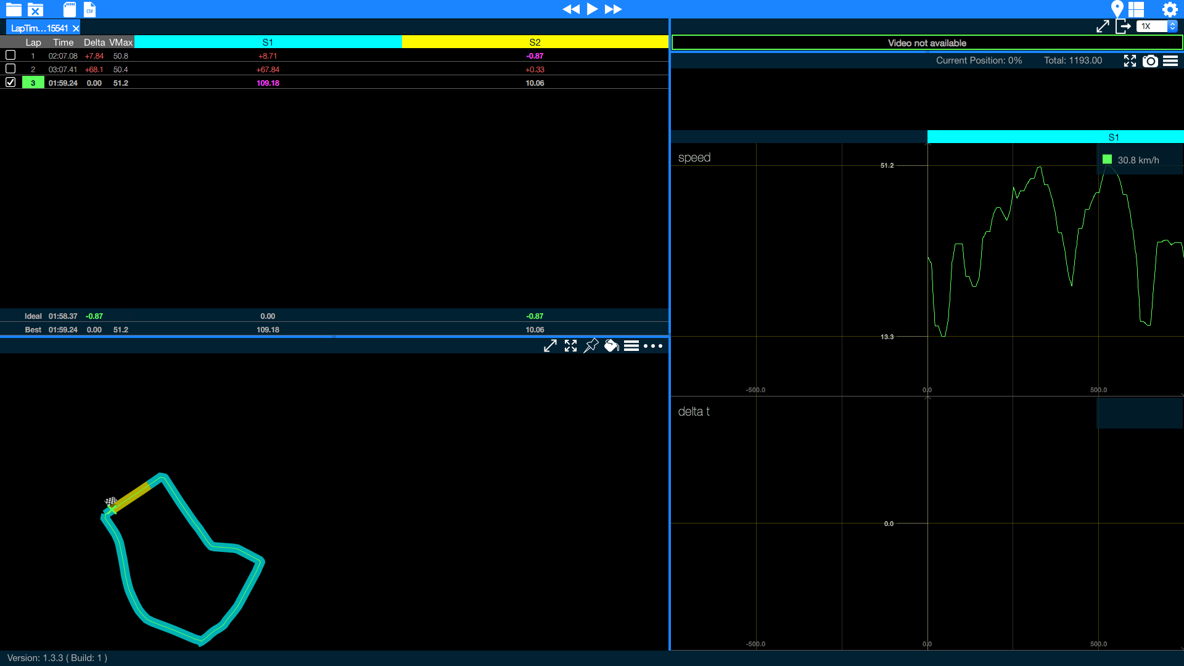
Task: Enable the checkbox for Lap 1
Action: click(10, 55)
